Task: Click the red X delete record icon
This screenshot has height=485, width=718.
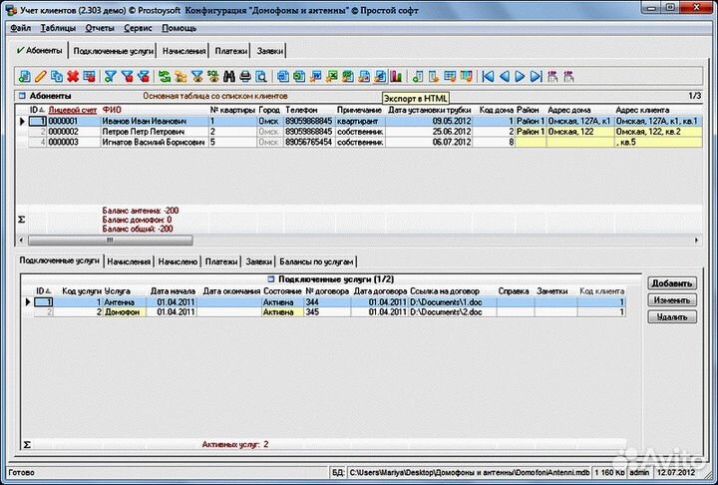Action: click(73, 76)
